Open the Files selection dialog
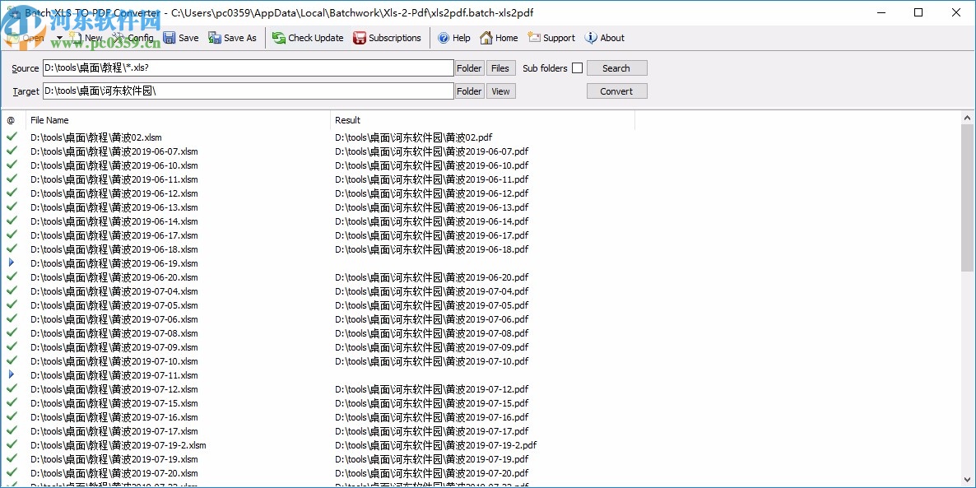976x488 pixels. (500, 67)
